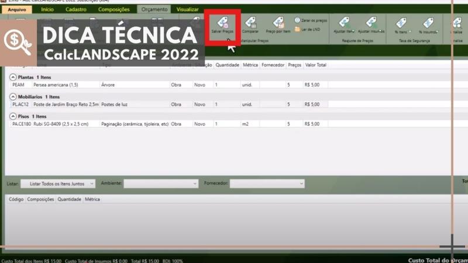Open the Listar dropdown
This screenshot has height=263, width=468.
pos(58,184)
